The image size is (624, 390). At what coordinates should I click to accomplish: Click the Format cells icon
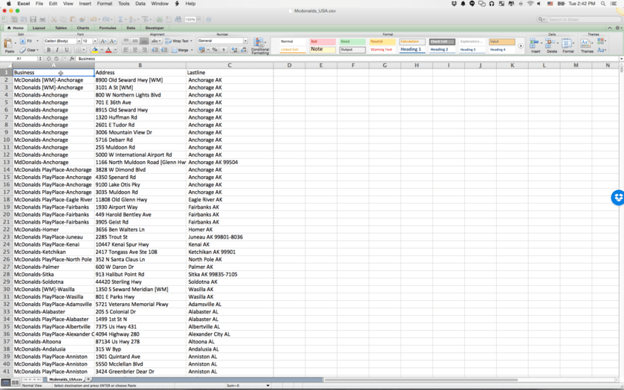coord(567,43)
